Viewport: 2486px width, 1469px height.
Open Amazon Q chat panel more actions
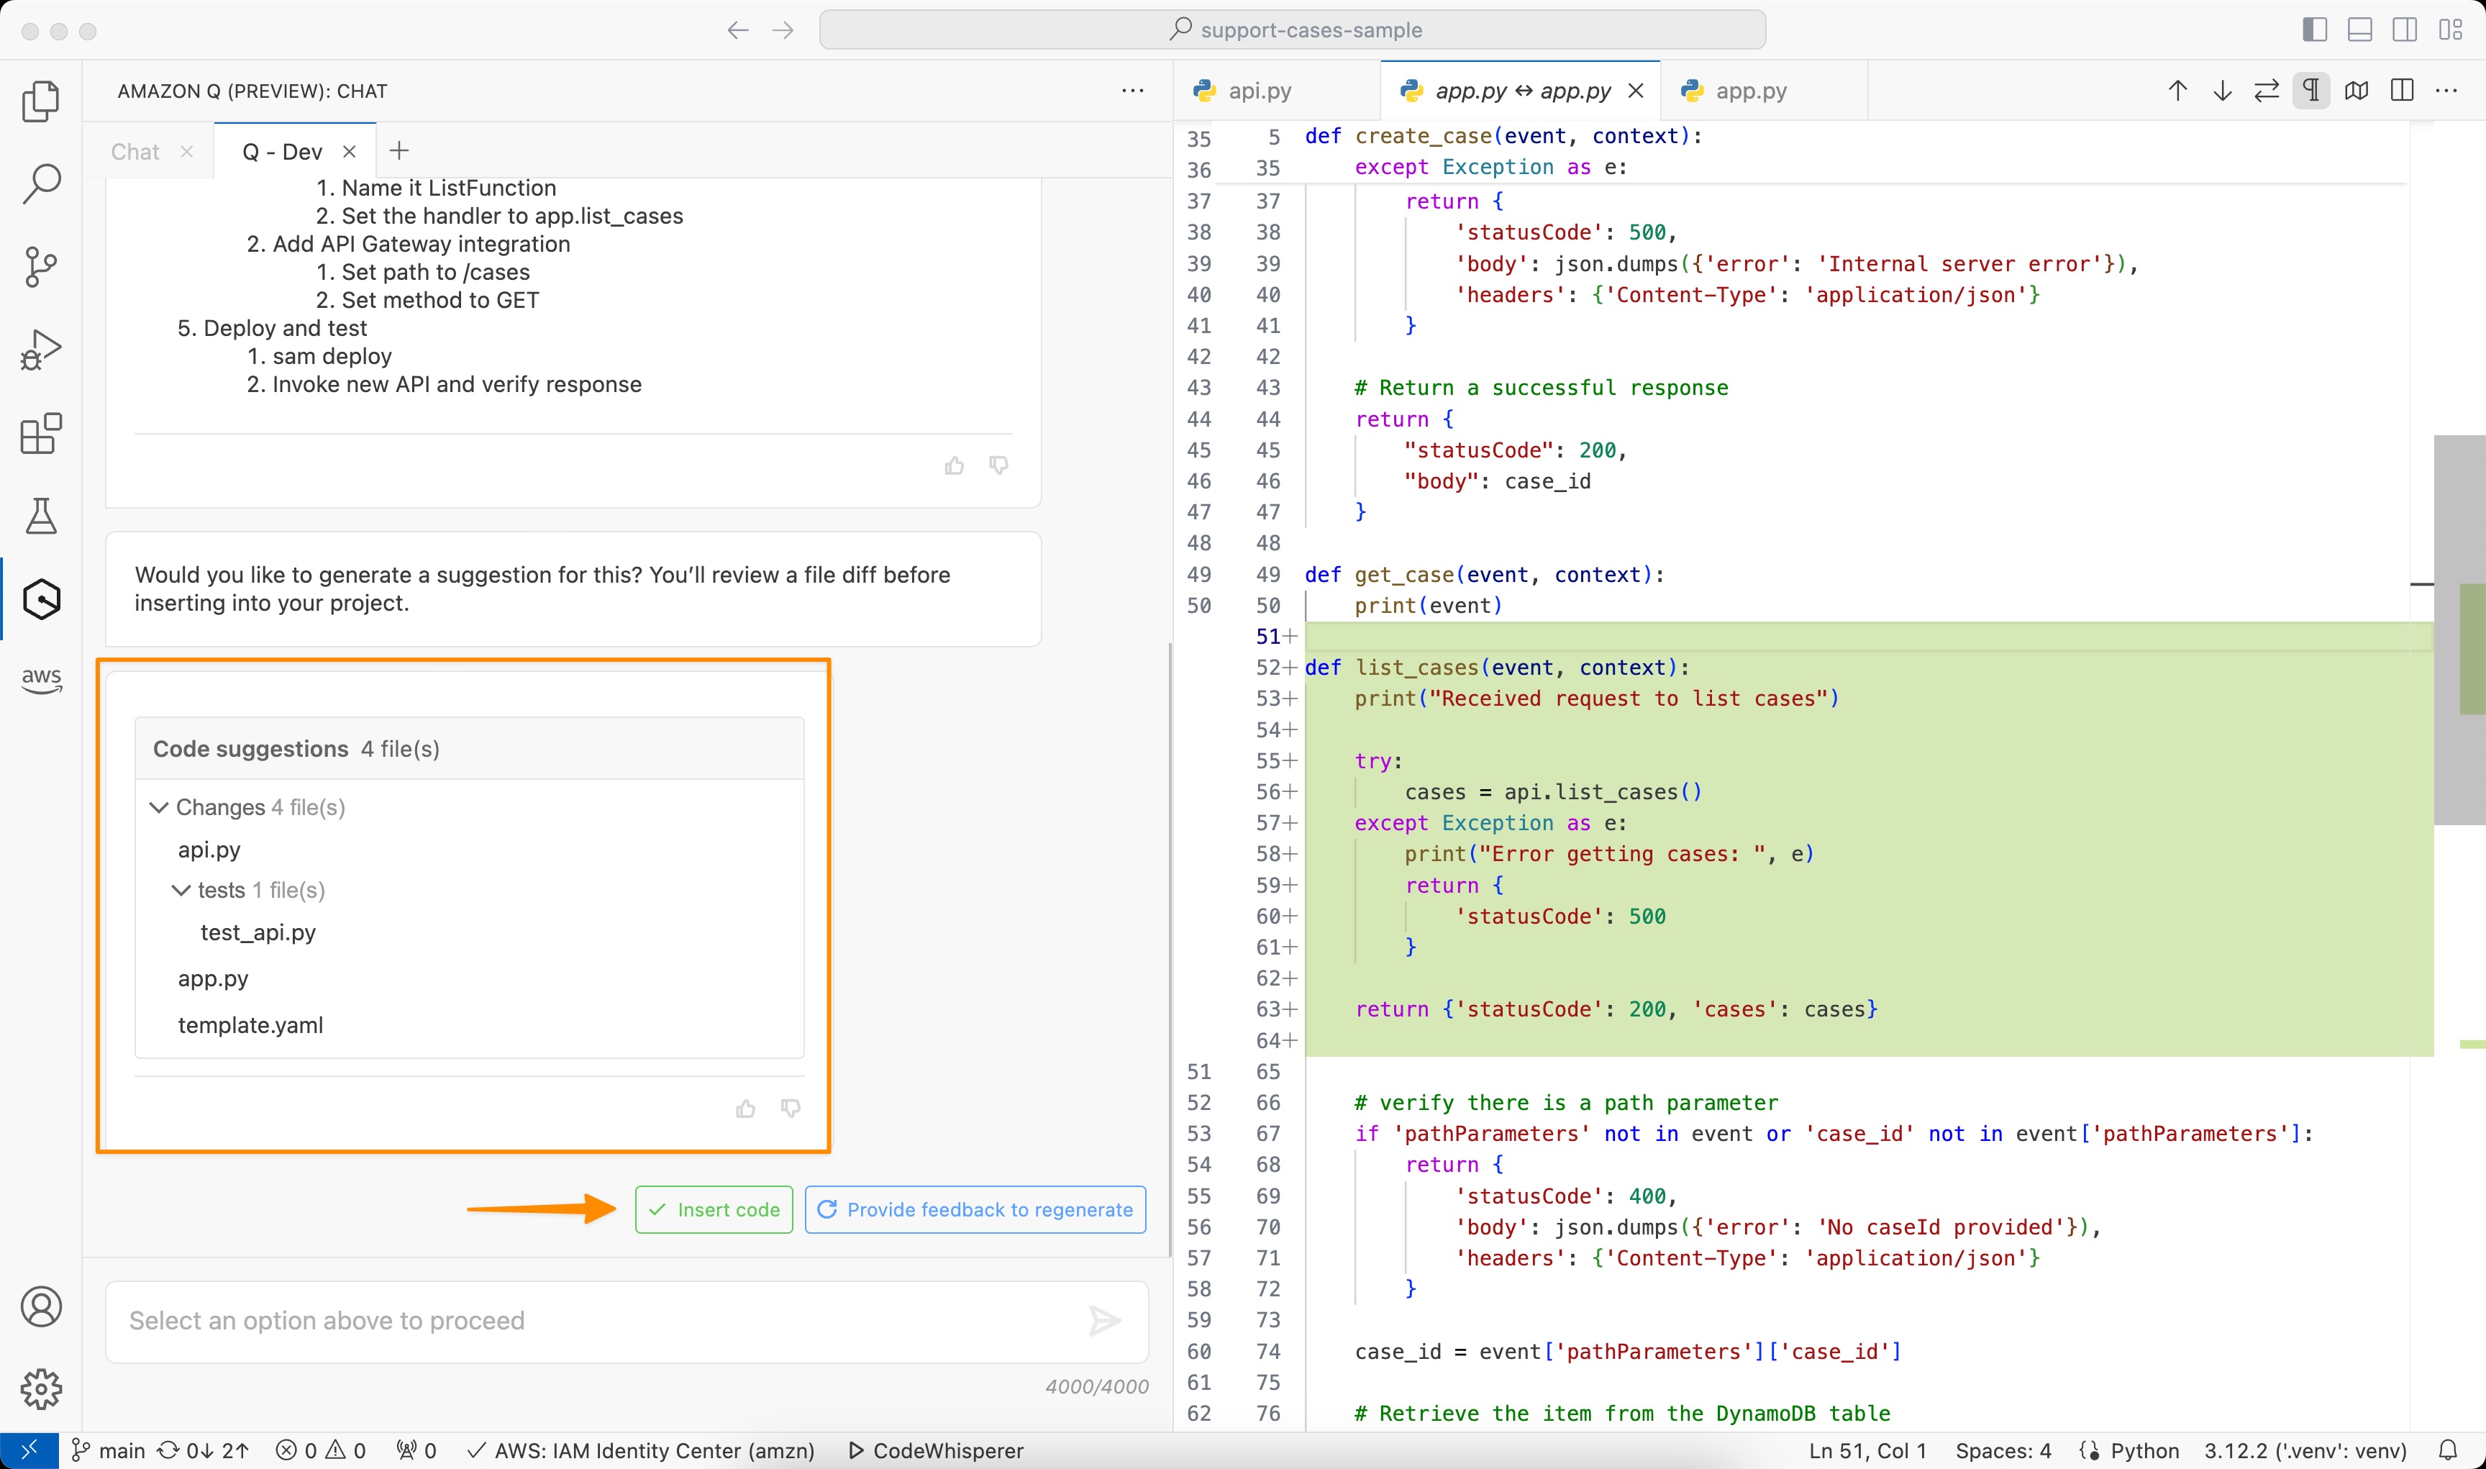click(x=1132, y=91)
